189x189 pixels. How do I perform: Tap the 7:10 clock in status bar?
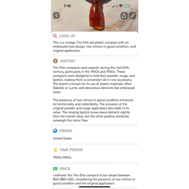(x=67, y=6)
